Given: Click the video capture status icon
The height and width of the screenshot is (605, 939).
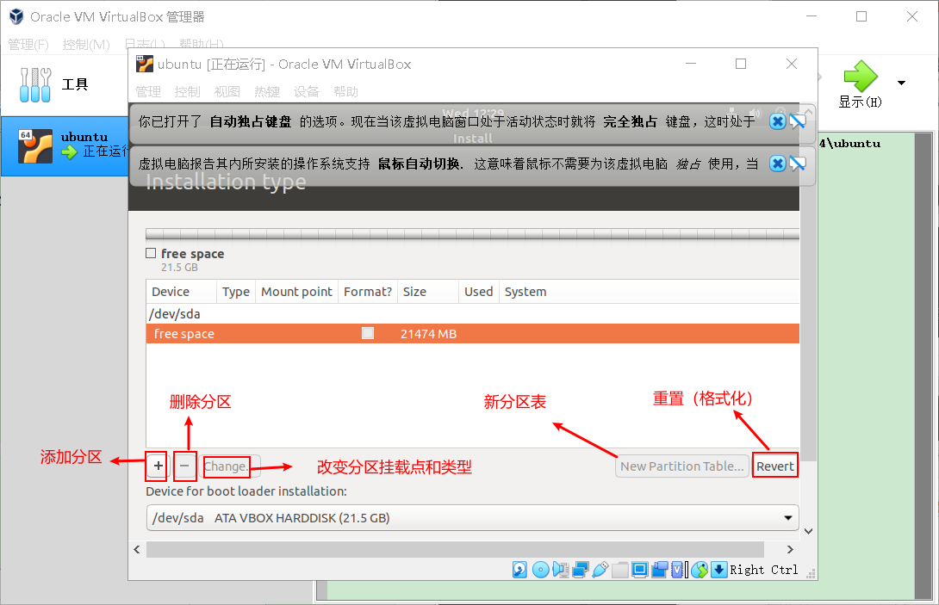Looking at the screenshot, I should click(x=659, y=570).
